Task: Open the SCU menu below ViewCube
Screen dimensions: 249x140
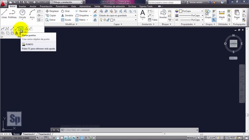Action: (233, 58)
